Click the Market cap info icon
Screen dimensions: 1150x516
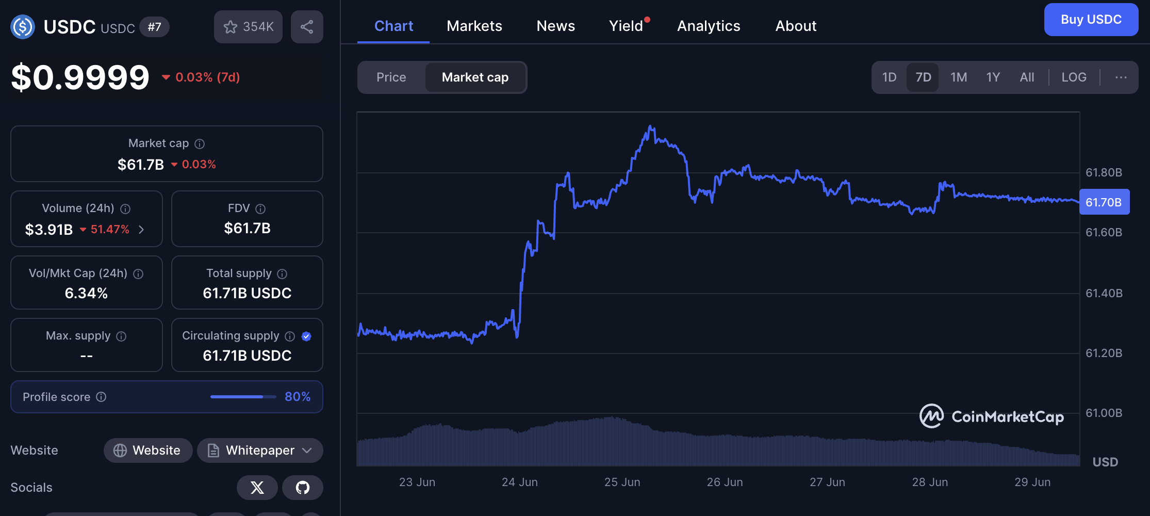pyautogui.click(x=200, y=144)
